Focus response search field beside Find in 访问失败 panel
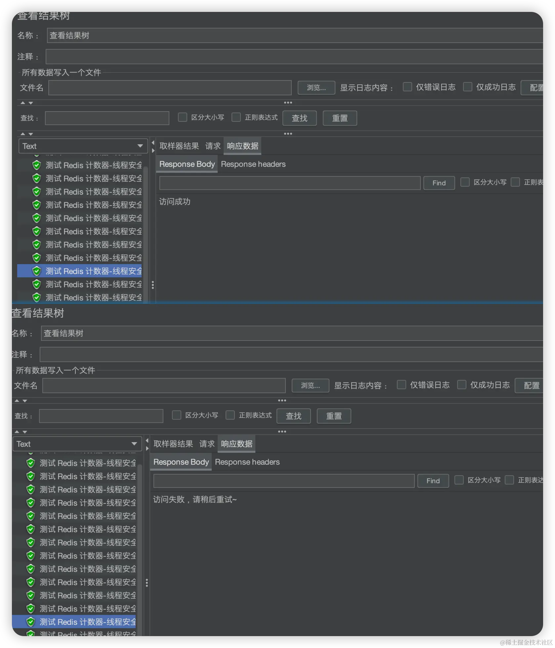 click(284, 481)
